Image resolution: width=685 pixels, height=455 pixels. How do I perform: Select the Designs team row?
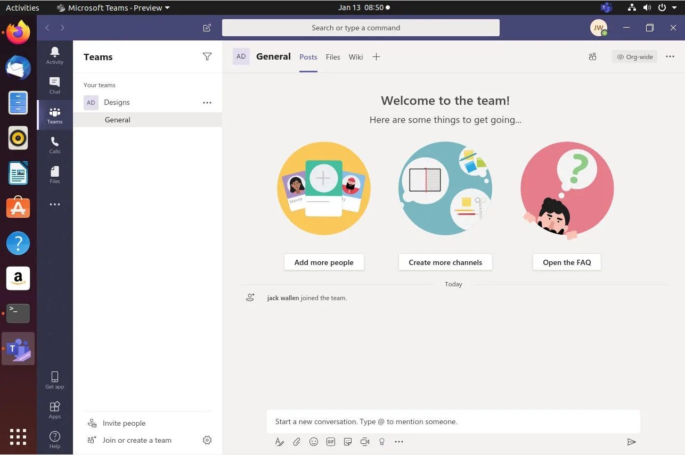(x=148, y=103)
